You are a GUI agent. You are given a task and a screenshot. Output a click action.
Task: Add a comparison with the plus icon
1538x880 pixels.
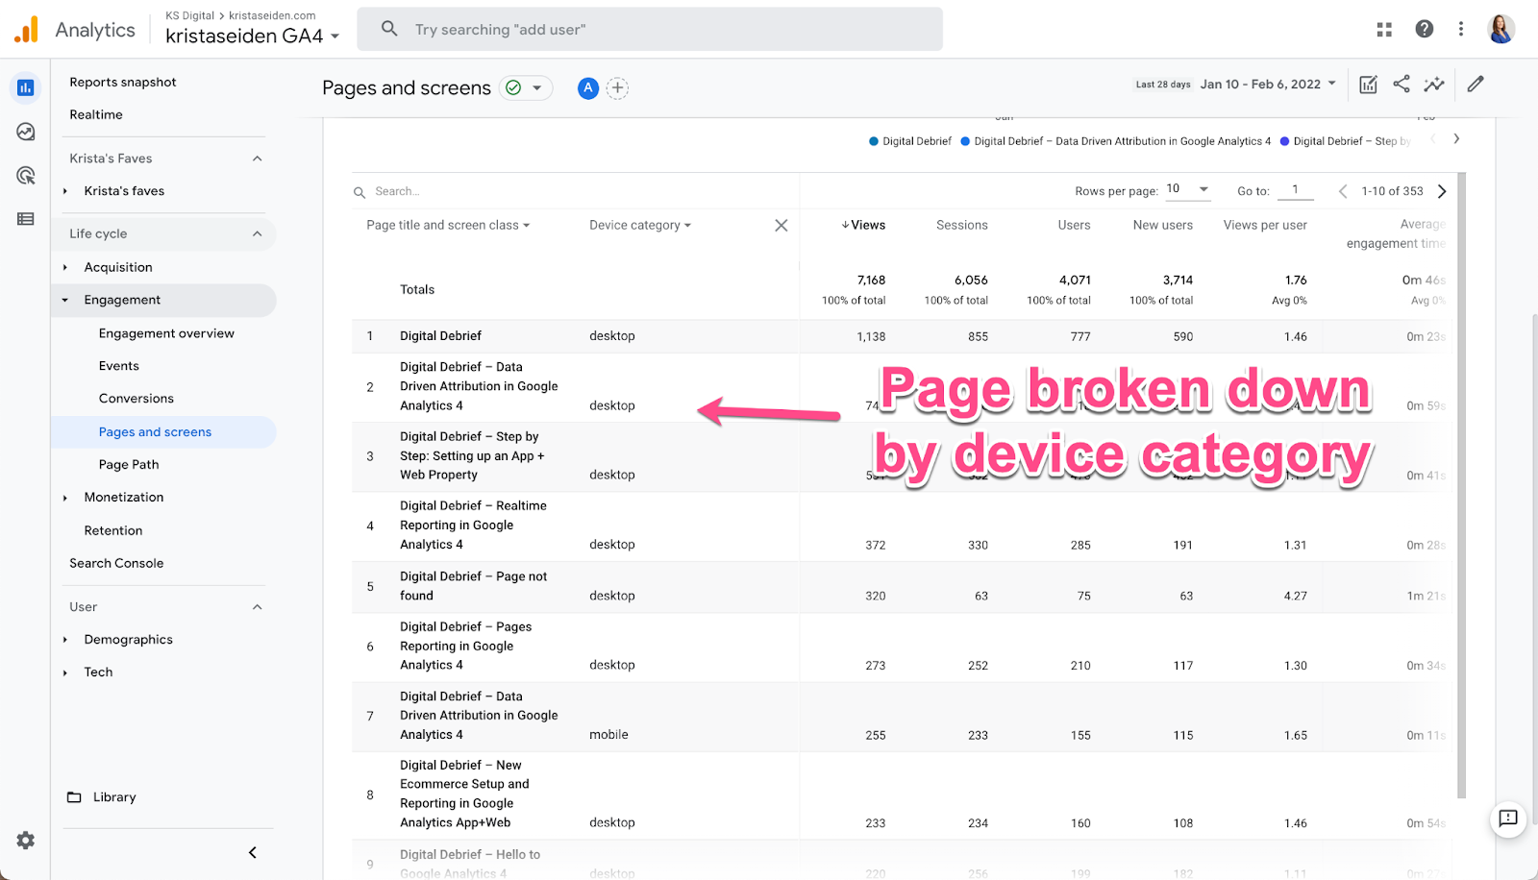point(617,88)
